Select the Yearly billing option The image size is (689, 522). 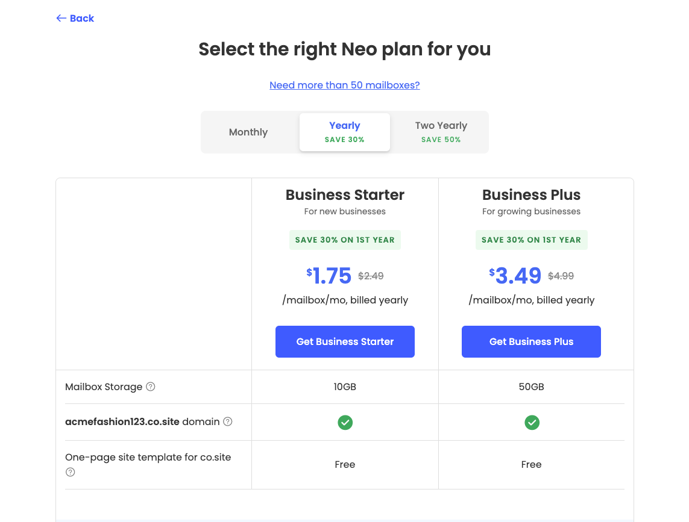344,132
